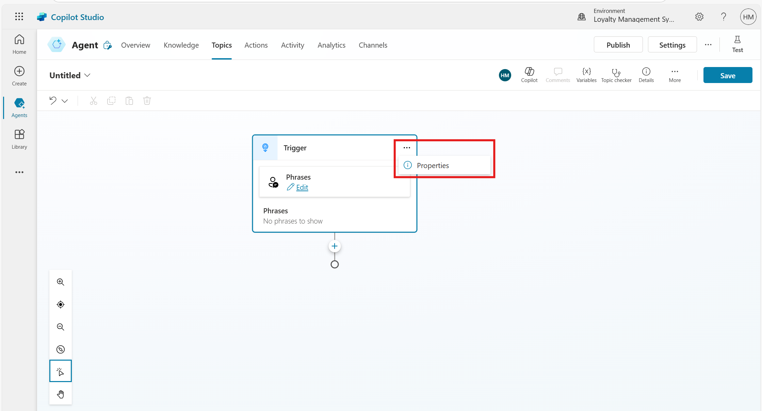Open Library in the left sidebar
The width and height of the screenshot is (762, 411).
(x=19, y=139)
